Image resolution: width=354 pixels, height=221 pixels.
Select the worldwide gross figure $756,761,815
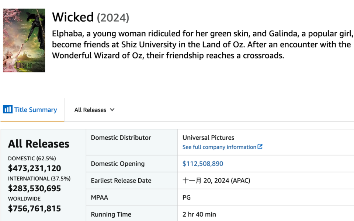click(x=35, y=208)
